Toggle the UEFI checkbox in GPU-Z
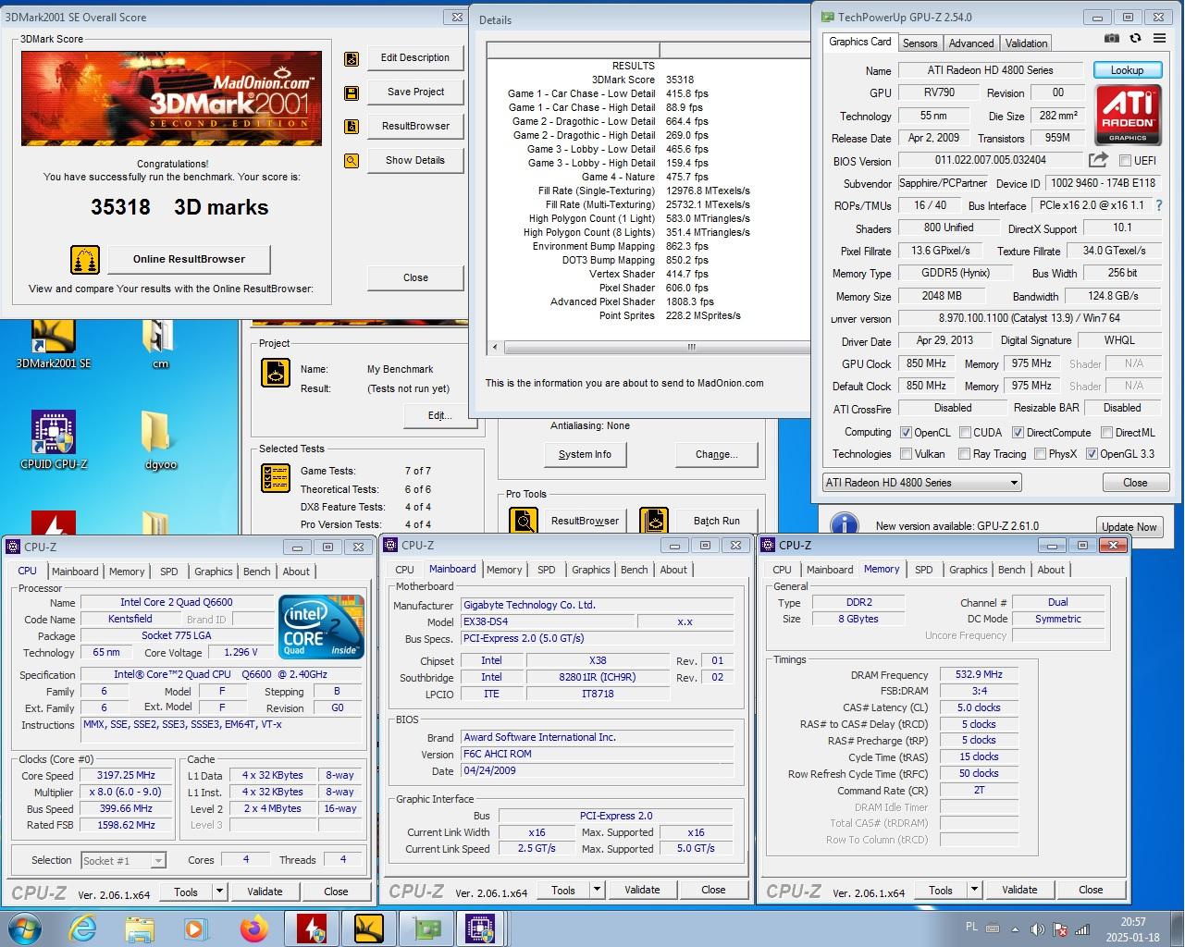This screenshot has height=947, width=1185. [1126, 161]
